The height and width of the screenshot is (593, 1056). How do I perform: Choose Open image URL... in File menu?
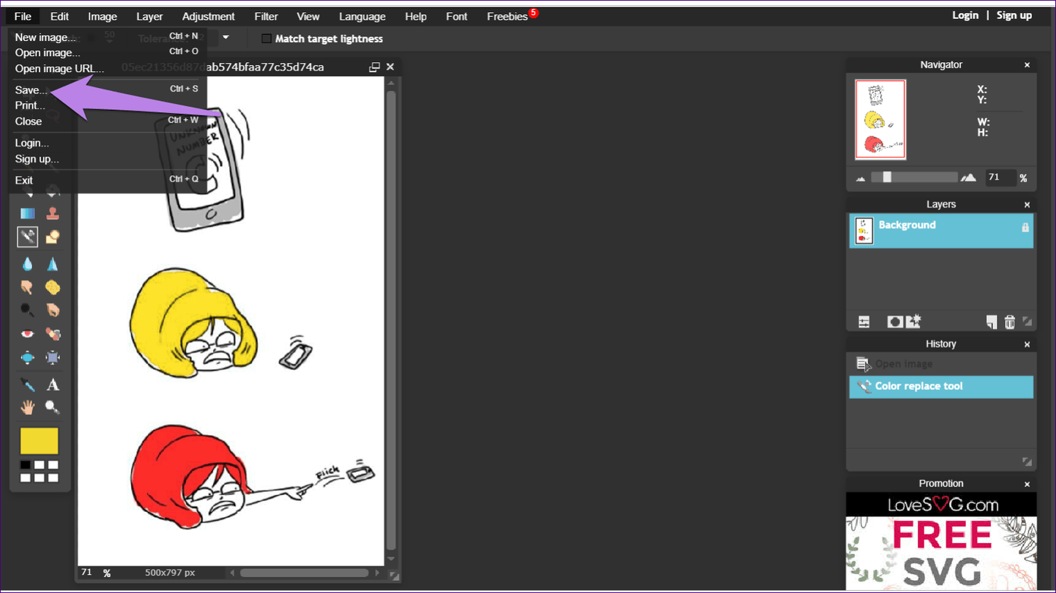tap(107, 68)
